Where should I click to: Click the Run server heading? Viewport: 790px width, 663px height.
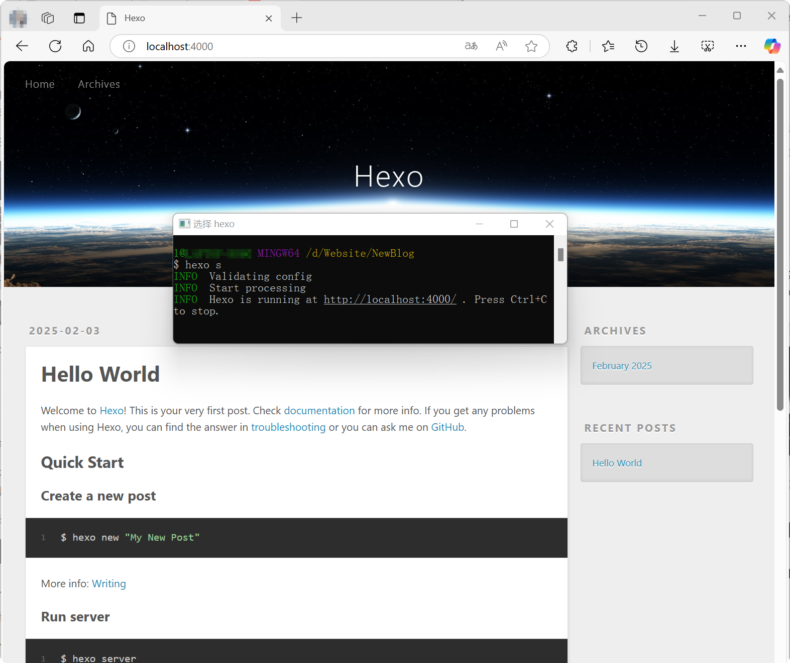(x=75, y=617)
